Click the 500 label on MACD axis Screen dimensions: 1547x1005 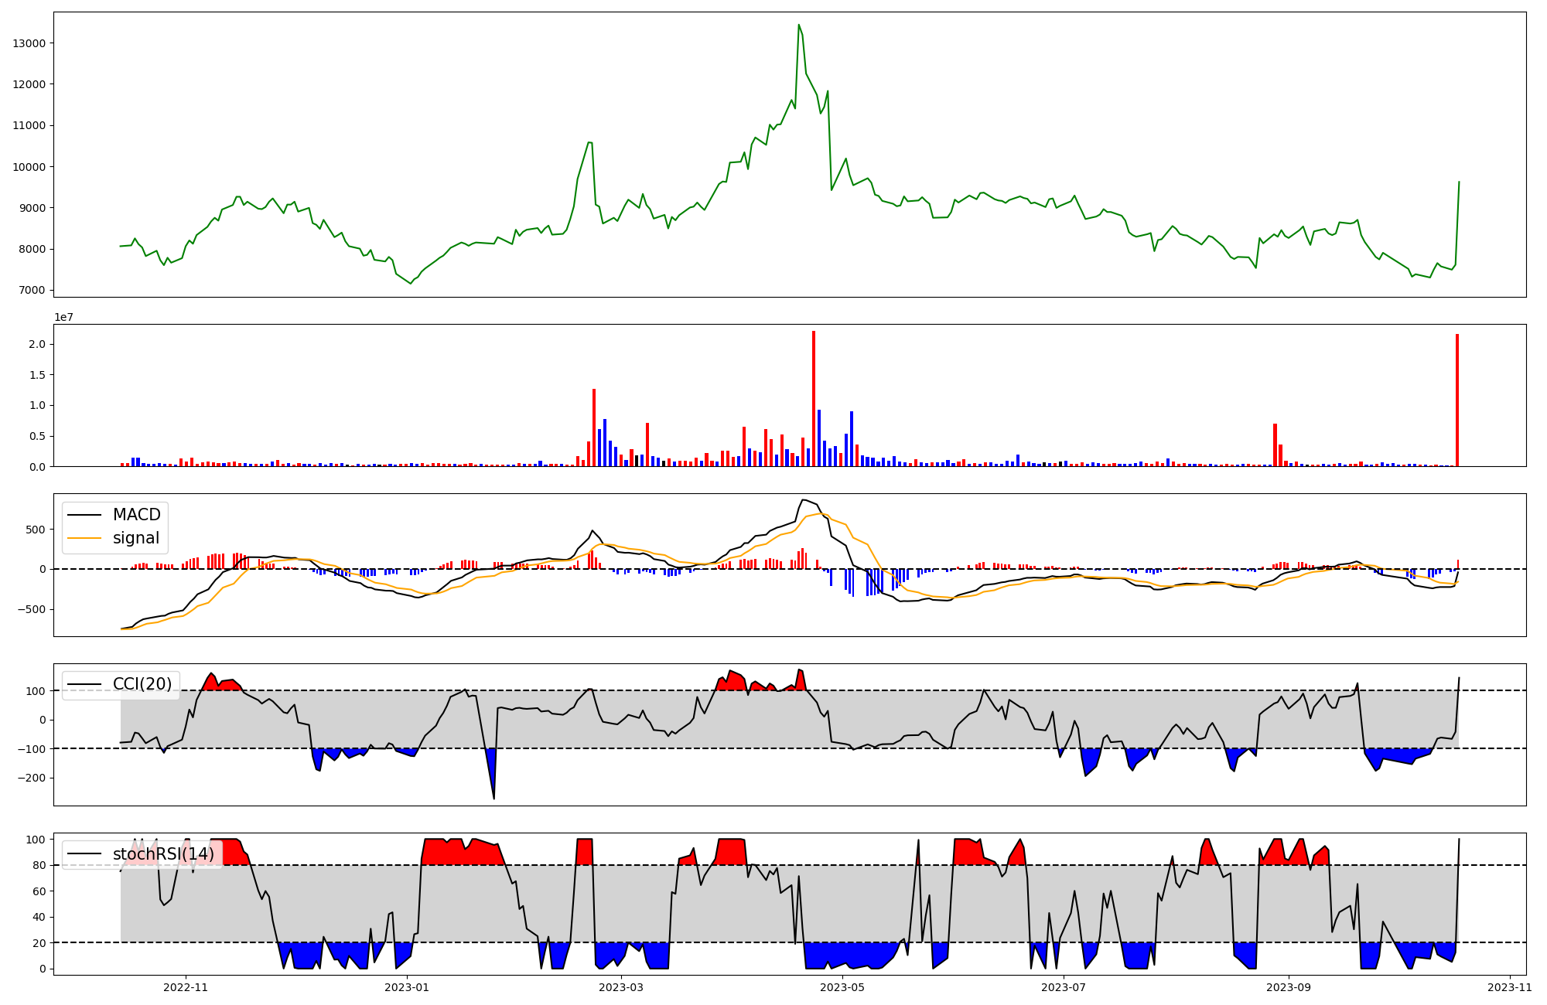(37, 530)
